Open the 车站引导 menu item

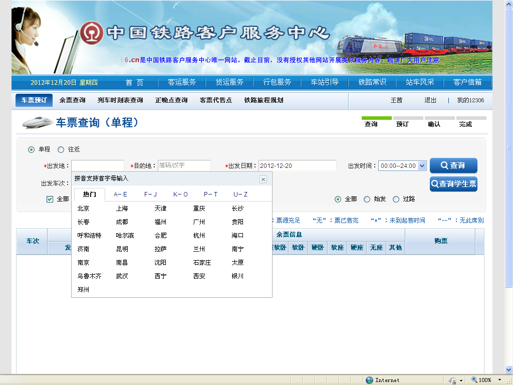pos(325,82)
